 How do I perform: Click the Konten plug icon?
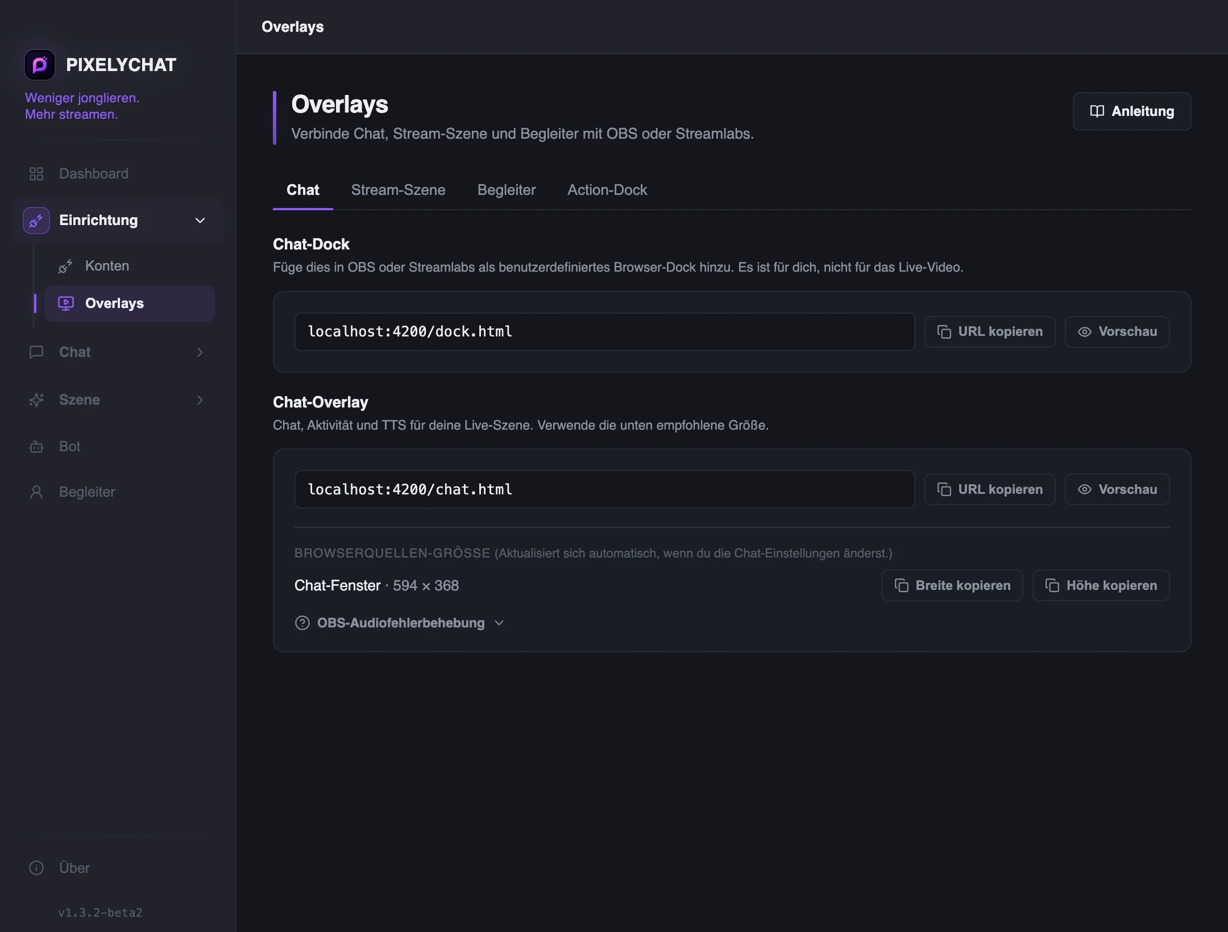point(65,266)
